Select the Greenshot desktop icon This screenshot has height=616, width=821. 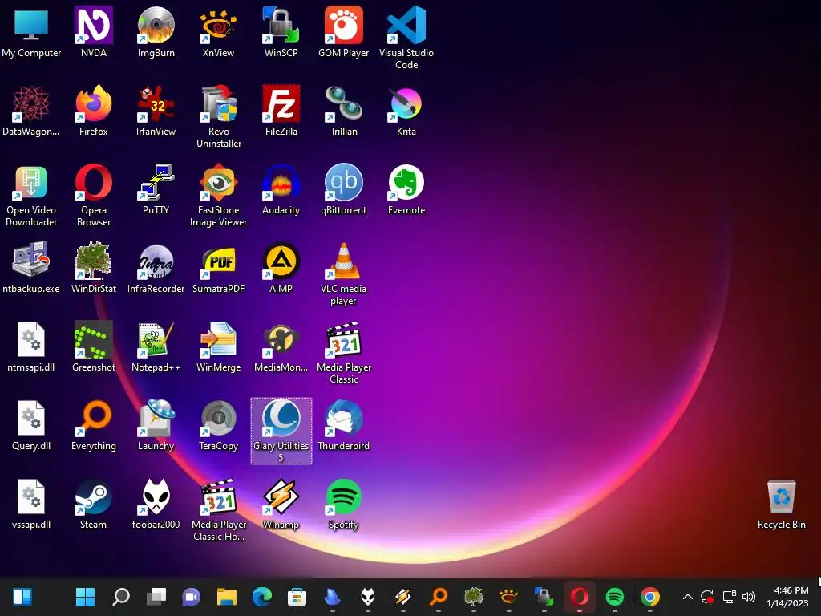[93, 346]
